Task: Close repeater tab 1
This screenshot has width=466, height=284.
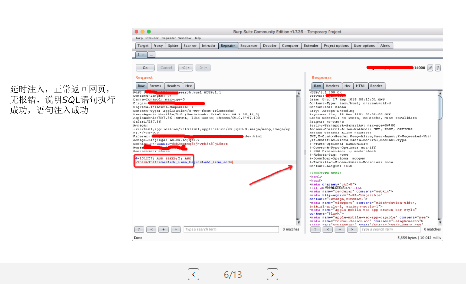Action: [x=143, y=55]
